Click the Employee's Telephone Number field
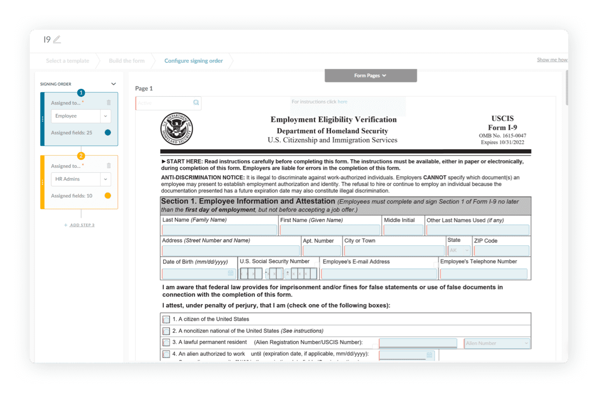 [483, 274]
